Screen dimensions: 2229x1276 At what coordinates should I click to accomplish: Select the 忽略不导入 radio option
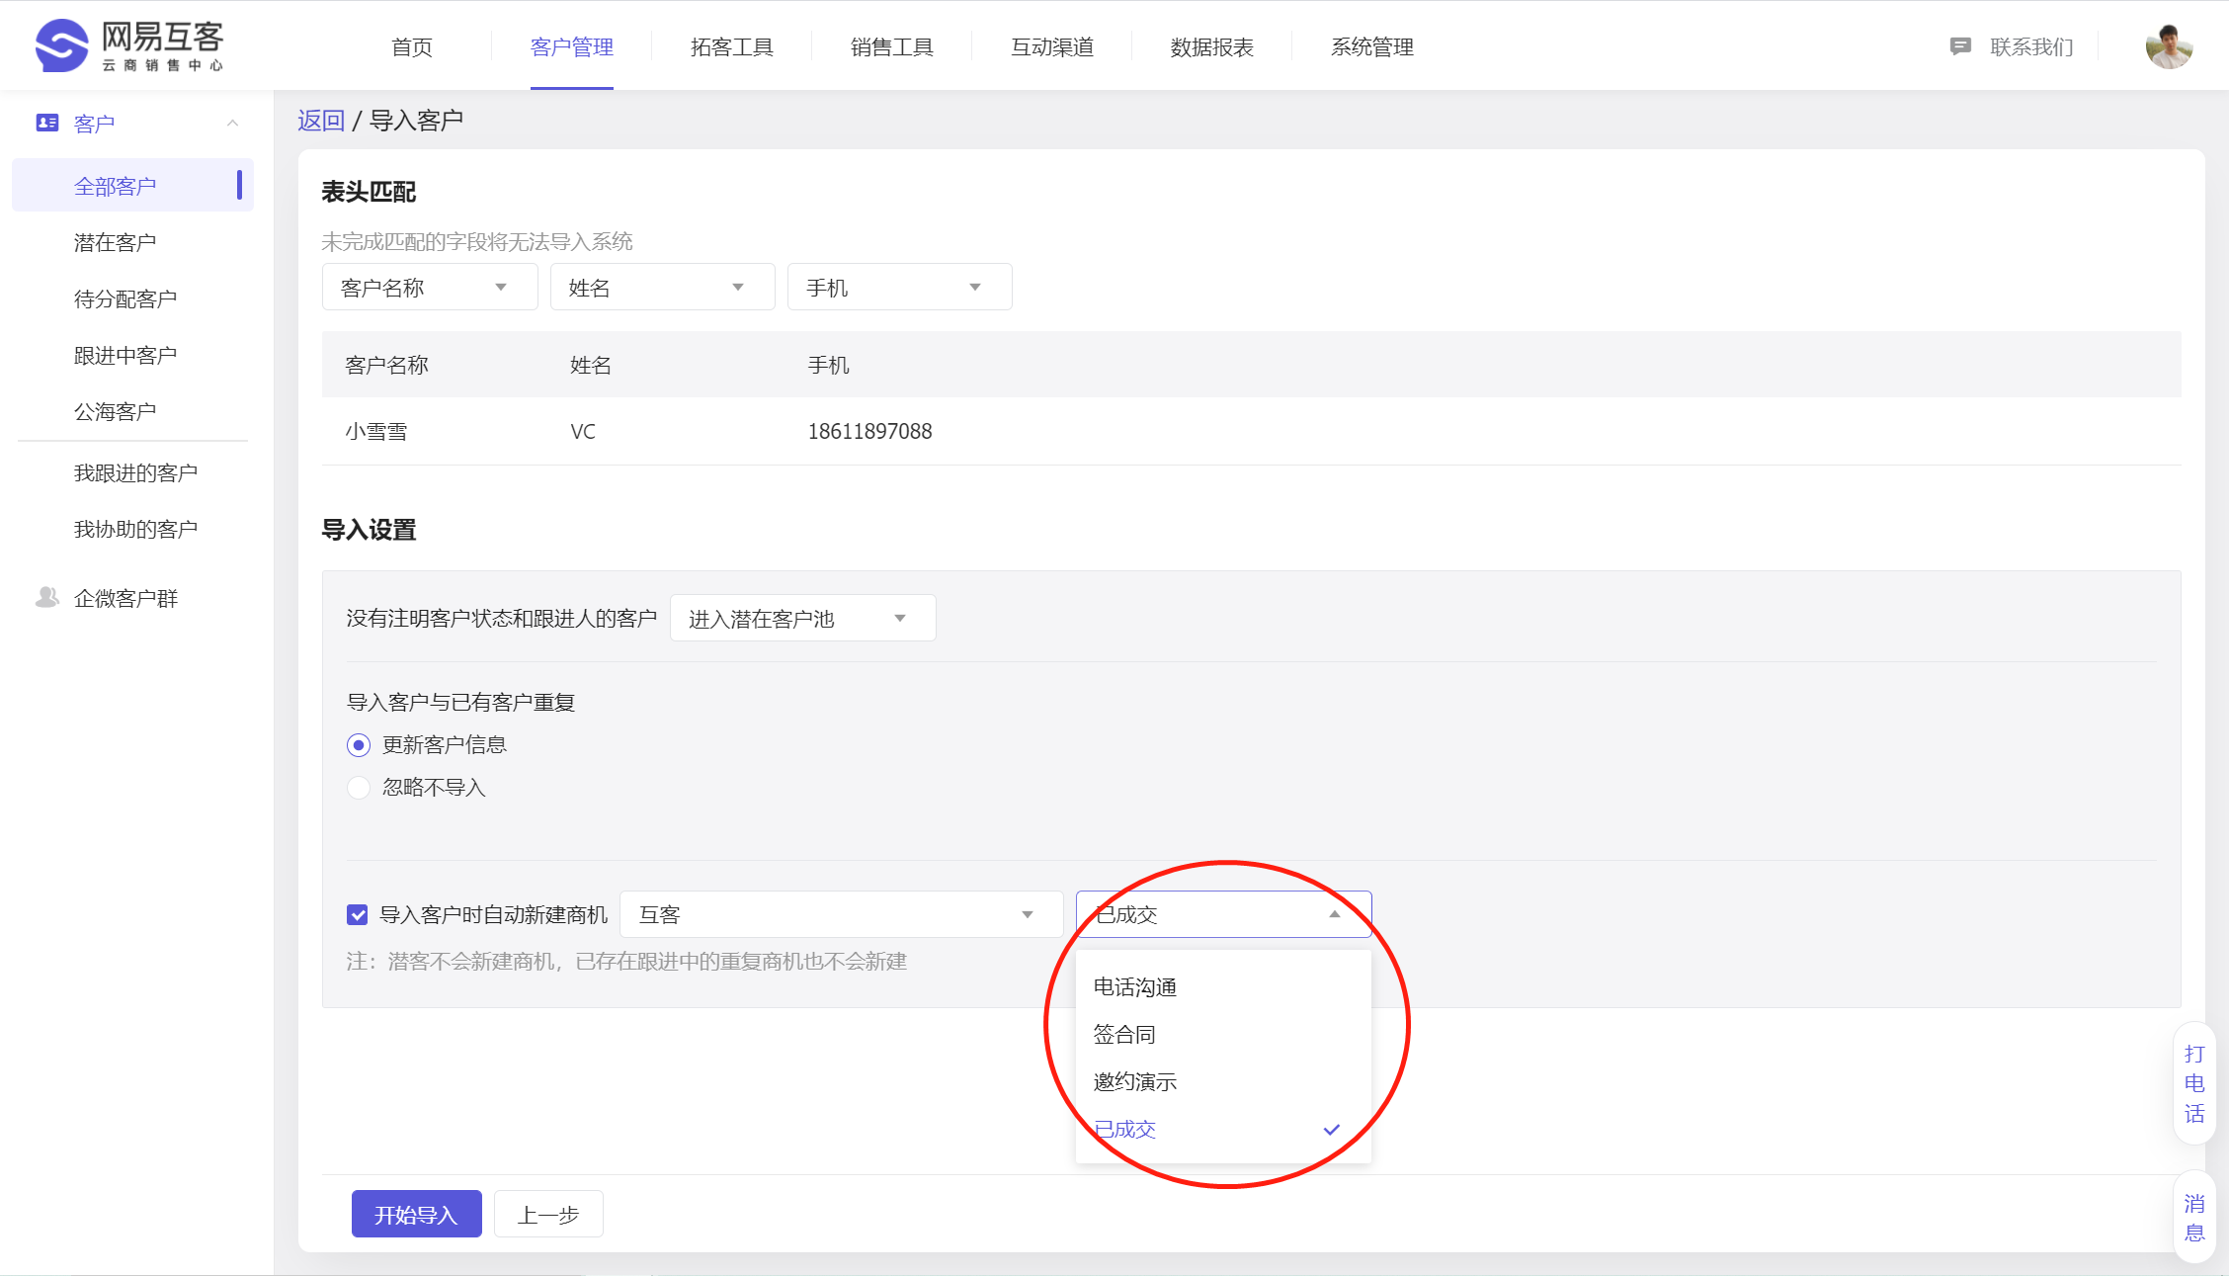tap(359, 788)
